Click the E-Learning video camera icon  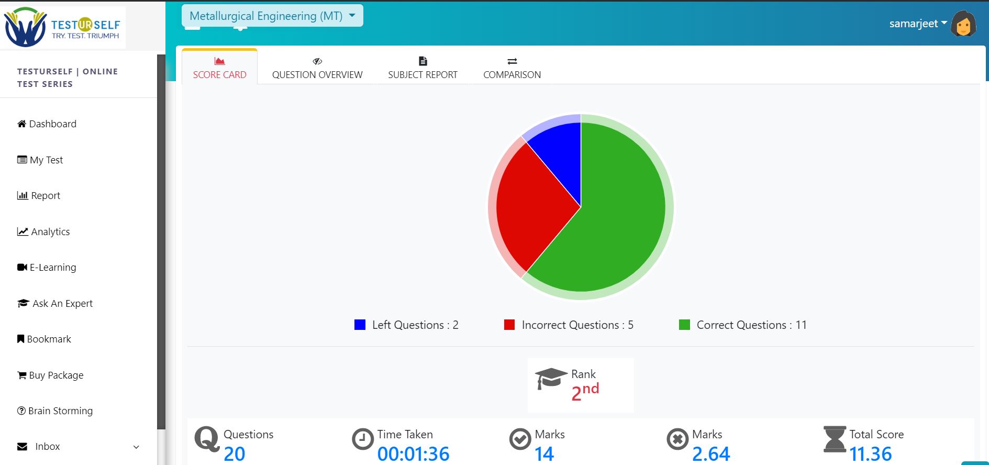pyautogui.click(x=22, y=268)
